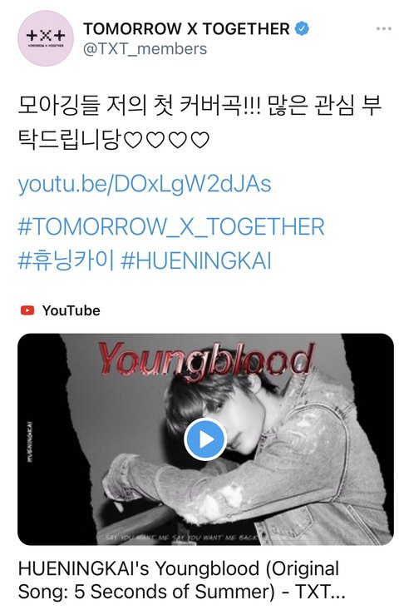Open the #HUENINGKAI hashtag
This screenshot has height=610, width=399.
(196, 260)
